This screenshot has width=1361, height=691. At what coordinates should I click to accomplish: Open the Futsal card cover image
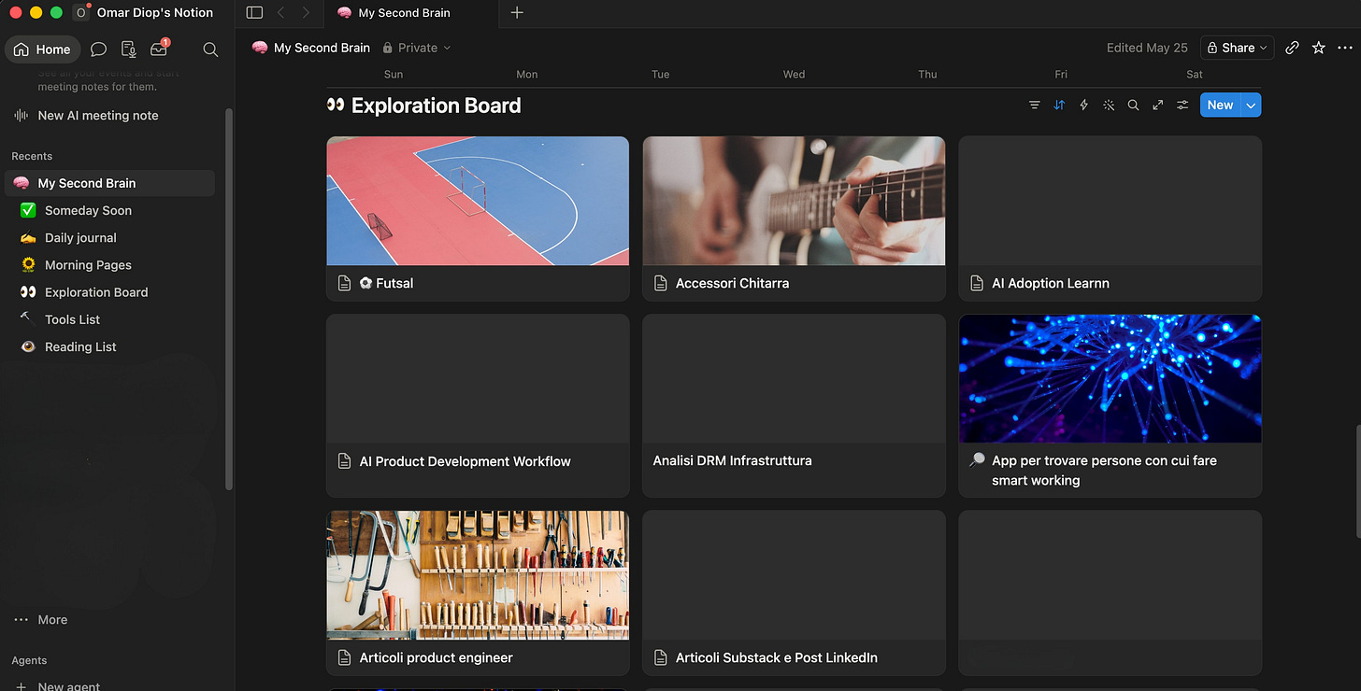tap(478, 201)
